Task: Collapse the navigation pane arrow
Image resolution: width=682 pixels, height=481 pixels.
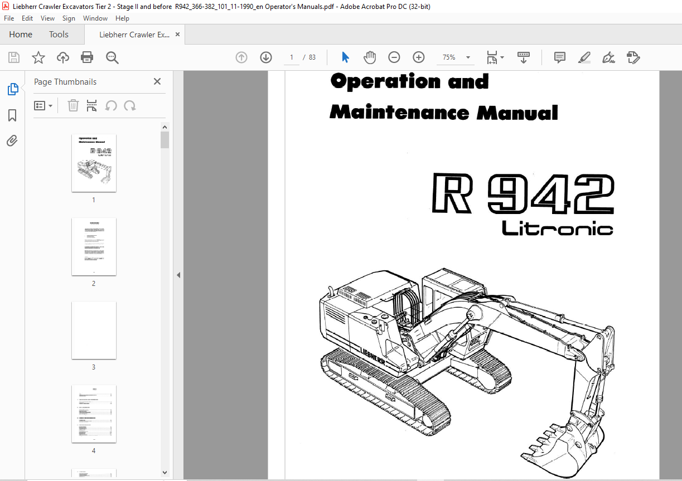Action: point(178,275)
